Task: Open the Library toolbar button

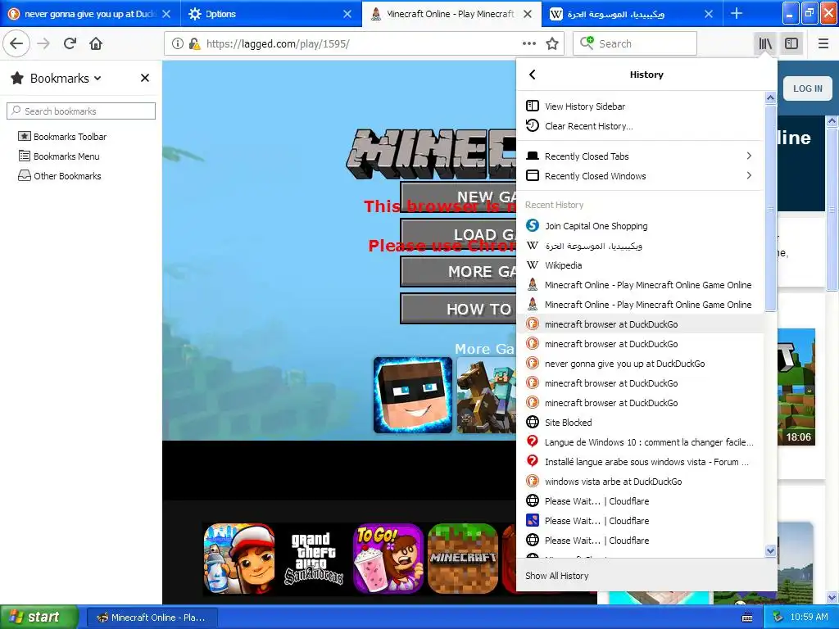Action: [765, 43]
